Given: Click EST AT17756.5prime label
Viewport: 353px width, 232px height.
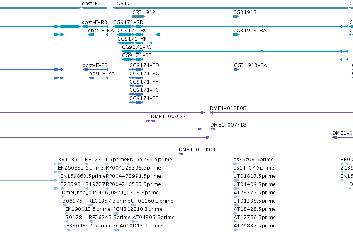Looking at the screenshot, I should 255,218.
